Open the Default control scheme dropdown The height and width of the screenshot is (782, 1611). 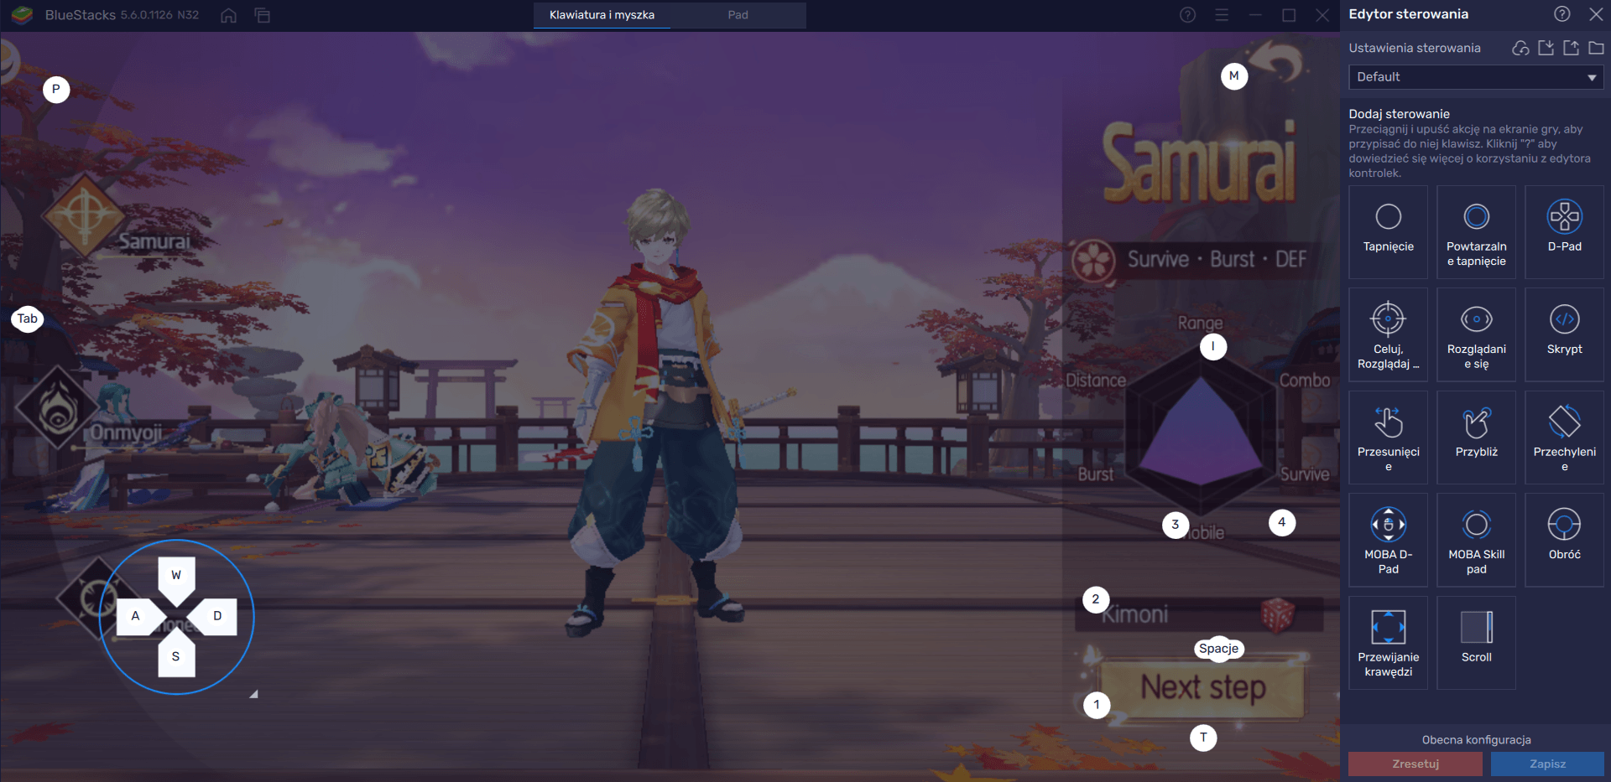click(x=1476, y=77)
